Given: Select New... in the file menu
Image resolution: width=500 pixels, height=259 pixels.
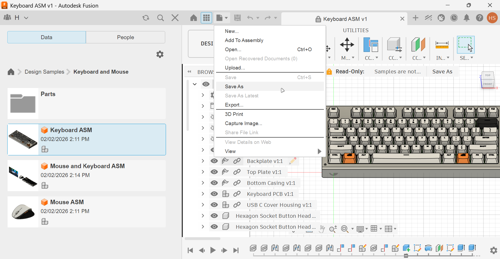Looking at the screenshot, I should pos(270,31).
